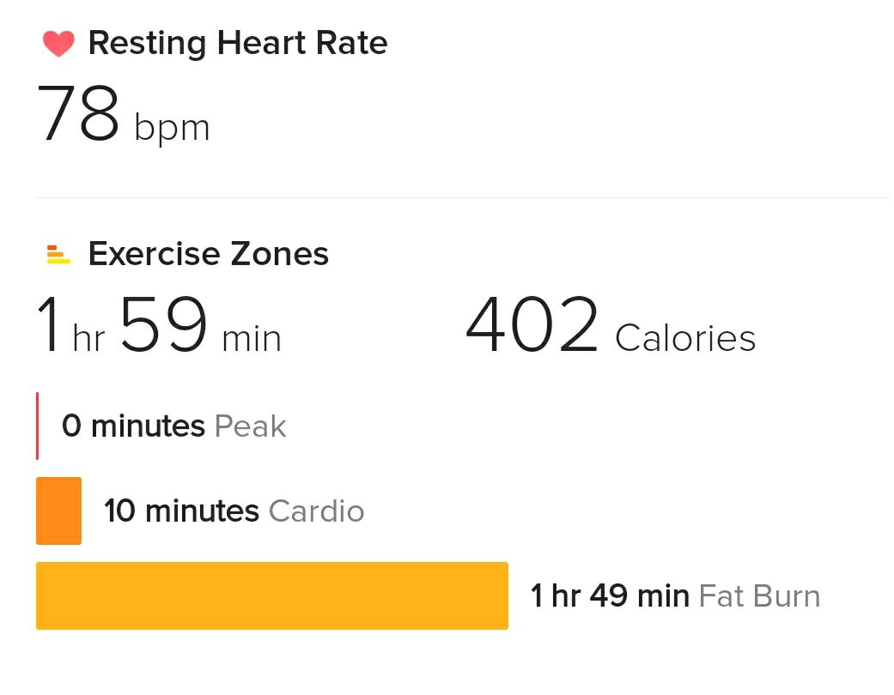
Task: Tap the gray Cardio zone name
Action: pos(316,511)
